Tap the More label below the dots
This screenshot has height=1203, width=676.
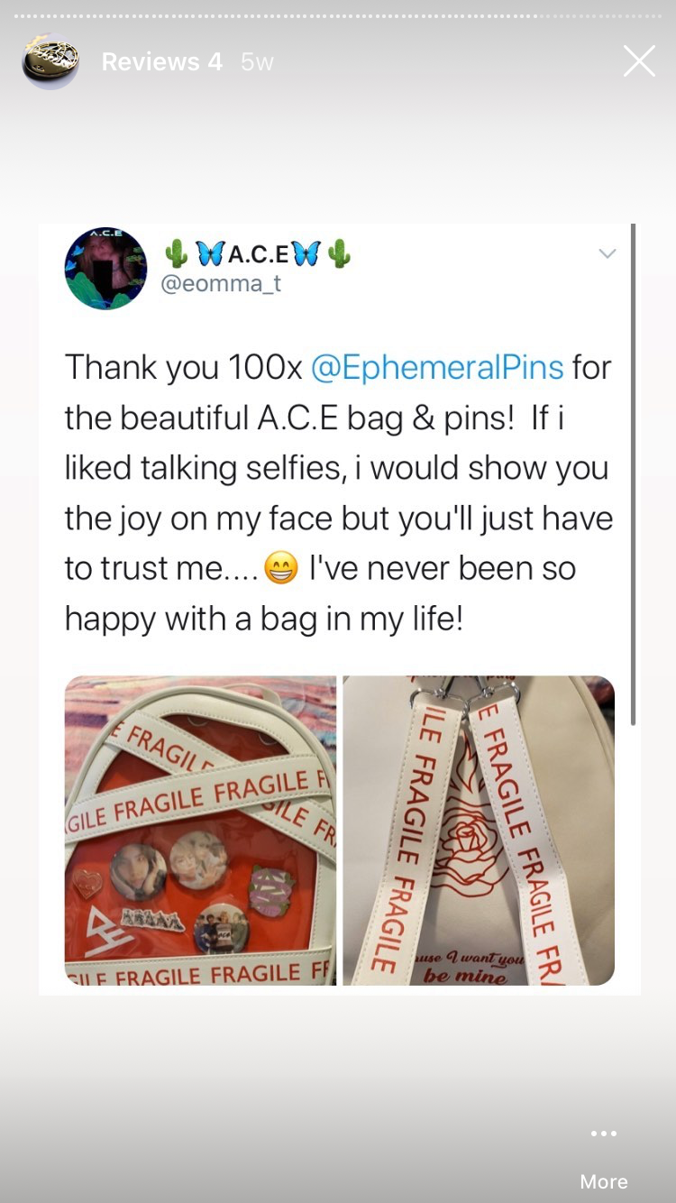click(604, 1181)
